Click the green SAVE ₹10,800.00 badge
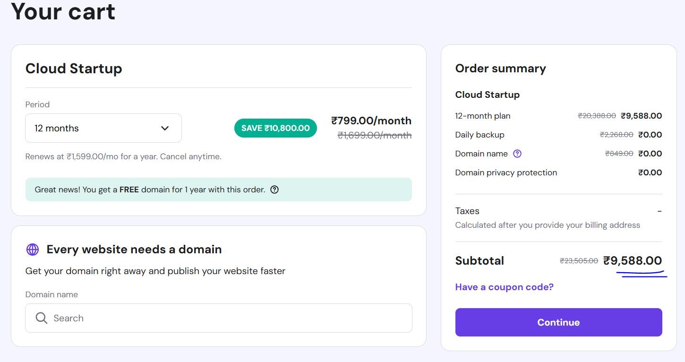 (275, 128)
